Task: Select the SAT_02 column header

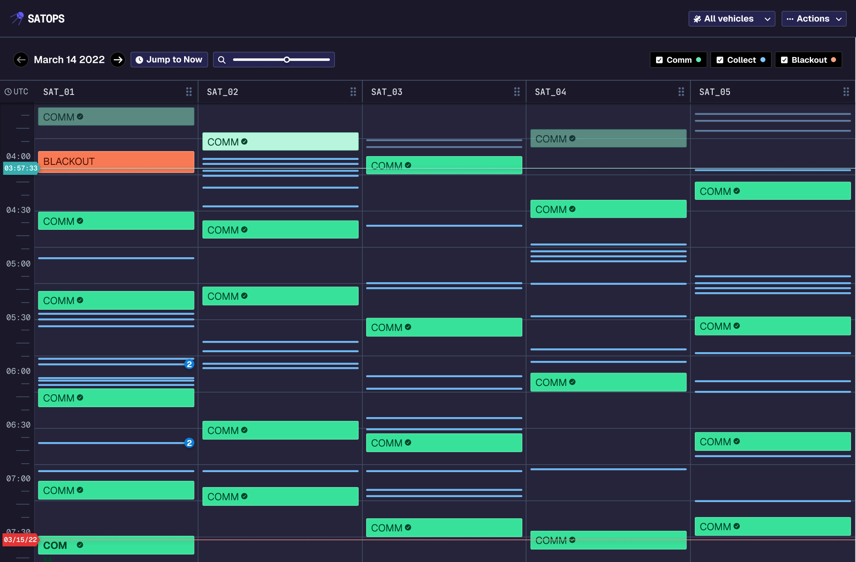Action: [x=222, y=92]
